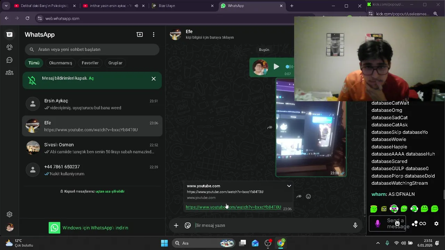445x250 pixels.
Task: Open the Status updates icon in WhatsApp sidebar
Action: point(9,47)
